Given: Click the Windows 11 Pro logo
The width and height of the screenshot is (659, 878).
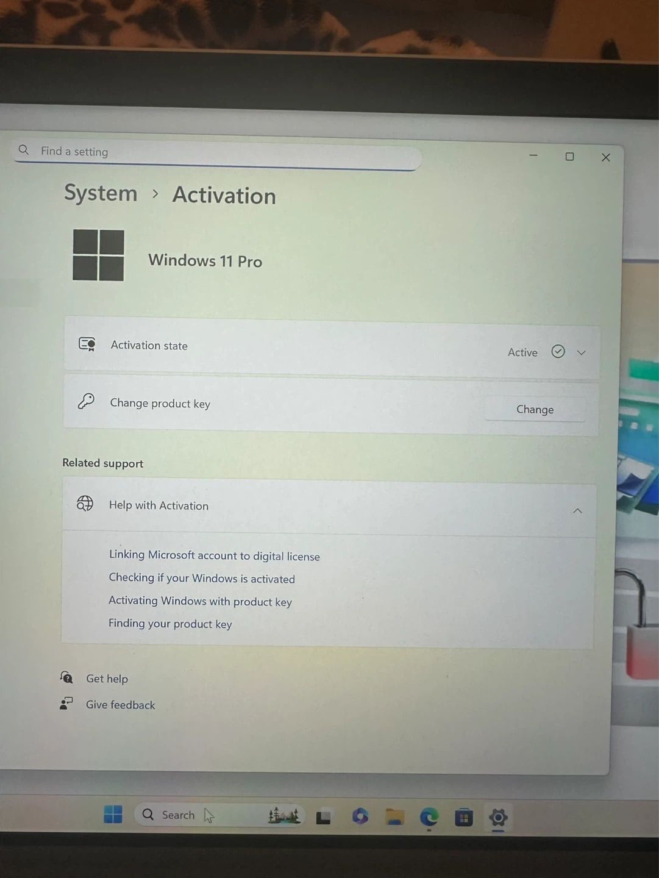Looking at the screenshot, I should [98, 255].
